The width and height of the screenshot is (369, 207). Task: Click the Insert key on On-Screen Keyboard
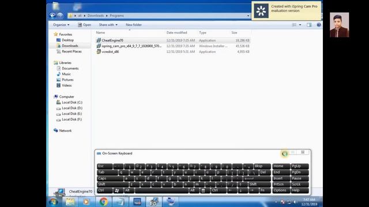(281, 178)
